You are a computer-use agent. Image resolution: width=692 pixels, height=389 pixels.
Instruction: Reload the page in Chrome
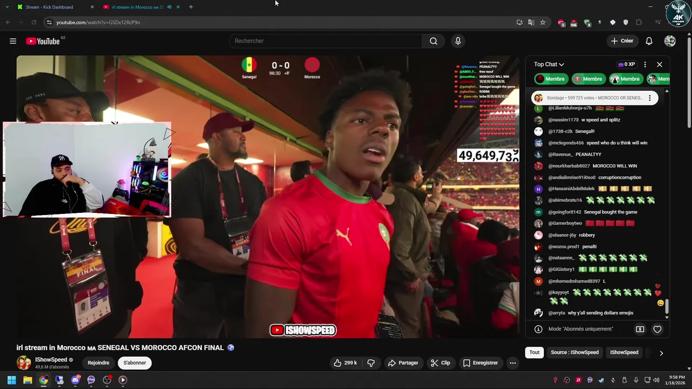(x=34, y=22)
